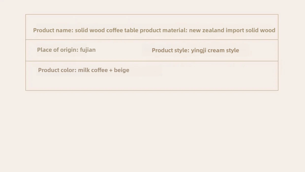This screenshot has width=305, height=172.
Task: Select the "yingji cream style" value
Action: [x=215, y=50]
